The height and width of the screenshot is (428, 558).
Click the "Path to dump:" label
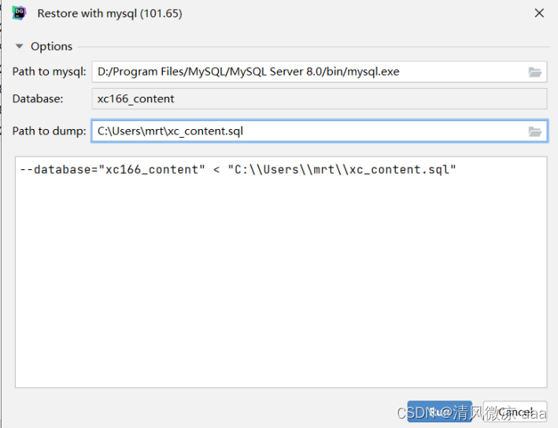pyautogui.click(x=49, y=131)
